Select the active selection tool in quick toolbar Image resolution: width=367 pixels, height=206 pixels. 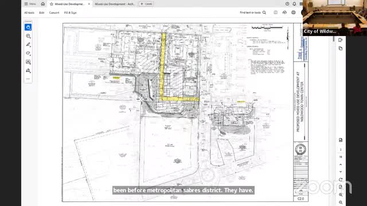(28, 27)
